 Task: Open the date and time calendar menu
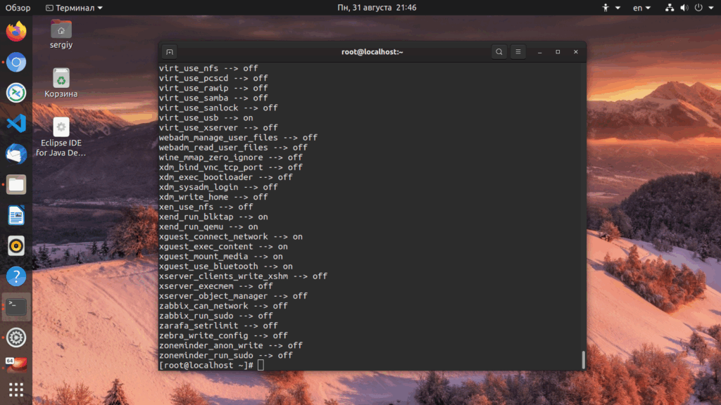(x=377, y=8)
